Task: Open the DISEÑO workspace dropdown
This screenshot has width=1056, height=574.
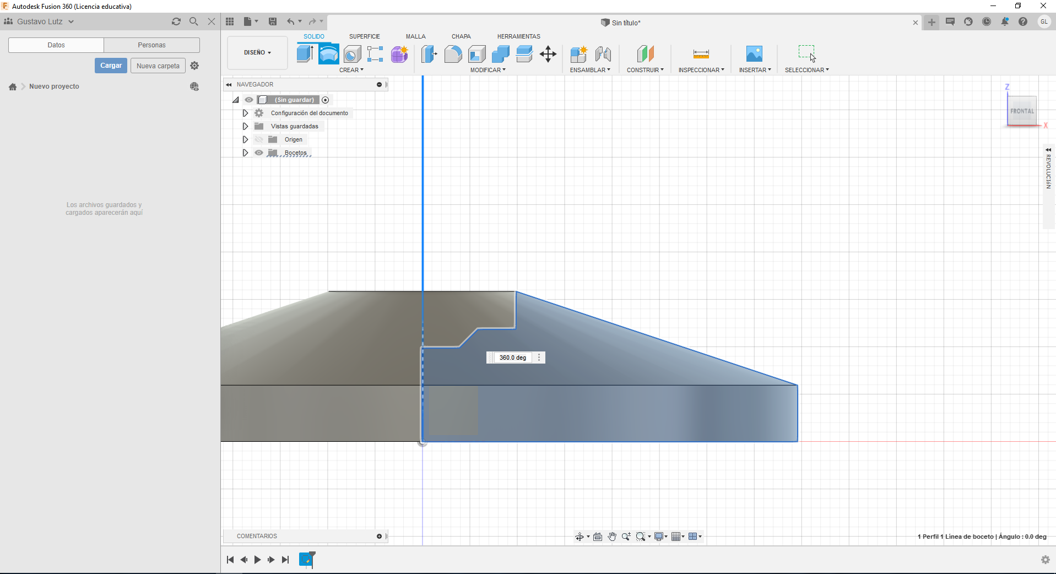Action: tap(257, 53)
